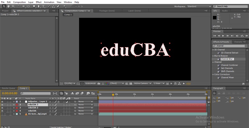Switch to the Audio panel tab
The height and width of the screenshot is (128, 249).
click(225, 11)
